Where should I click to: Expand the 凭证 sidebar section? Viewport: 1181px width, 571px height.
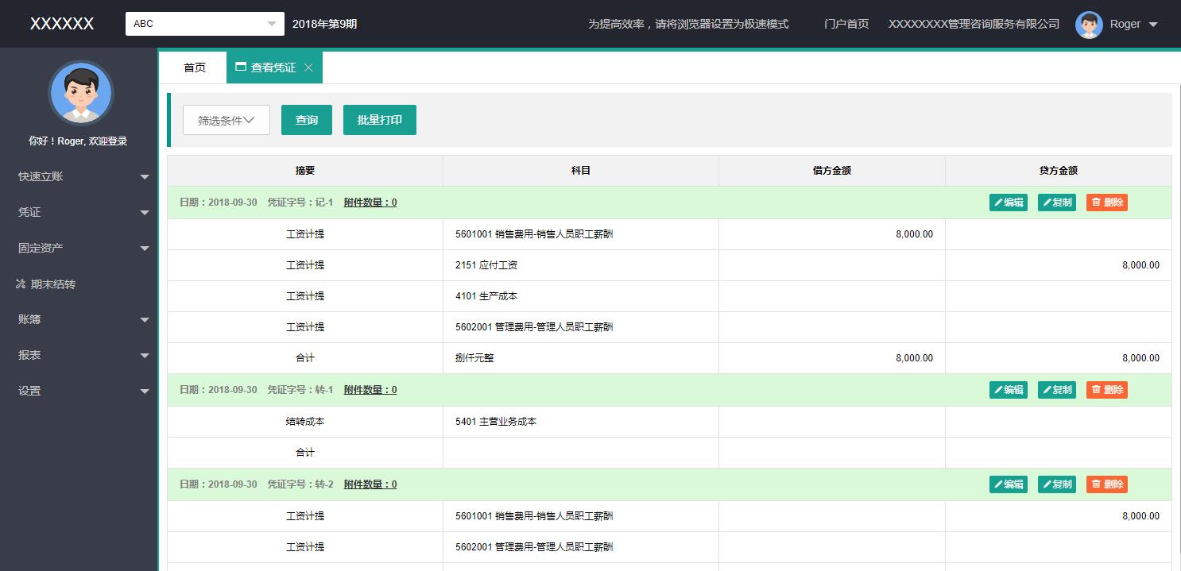145,212
